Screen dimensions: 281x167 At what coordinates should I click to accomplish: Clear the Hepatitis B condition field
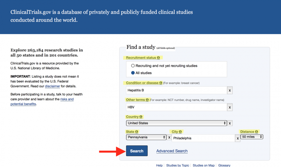[230, 90]
